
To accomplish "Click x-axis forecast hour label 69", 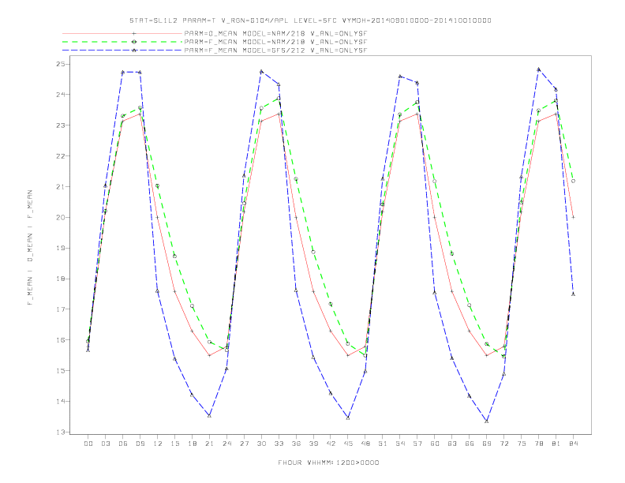I will [x=487, y=444].
